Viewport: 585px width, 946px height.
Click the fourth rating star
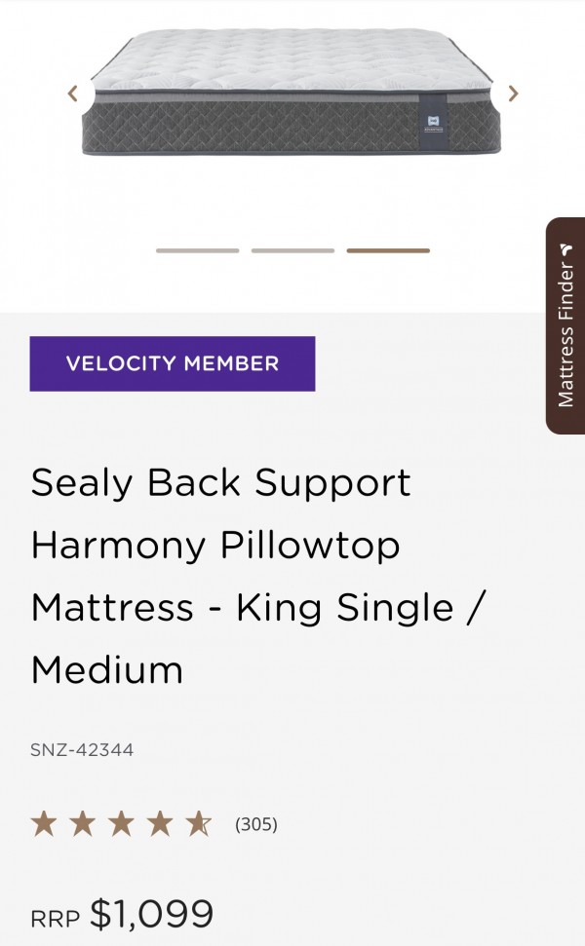[x=160, y=823]
